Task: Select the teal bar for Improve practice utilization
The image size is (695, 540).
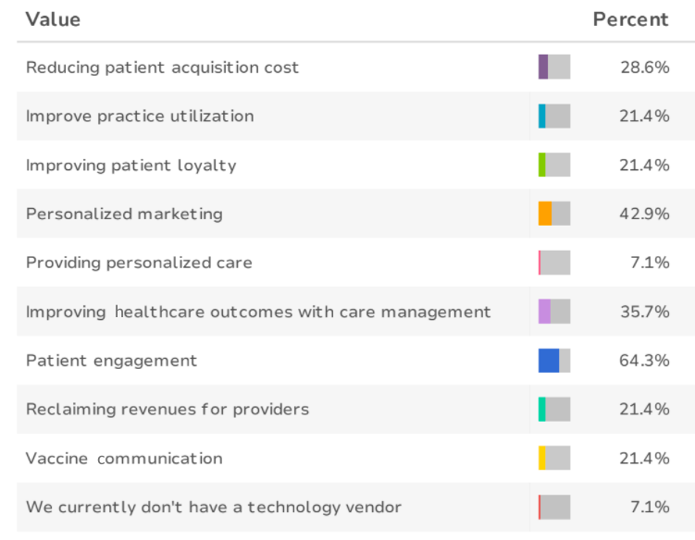Action: pos(542,116)
